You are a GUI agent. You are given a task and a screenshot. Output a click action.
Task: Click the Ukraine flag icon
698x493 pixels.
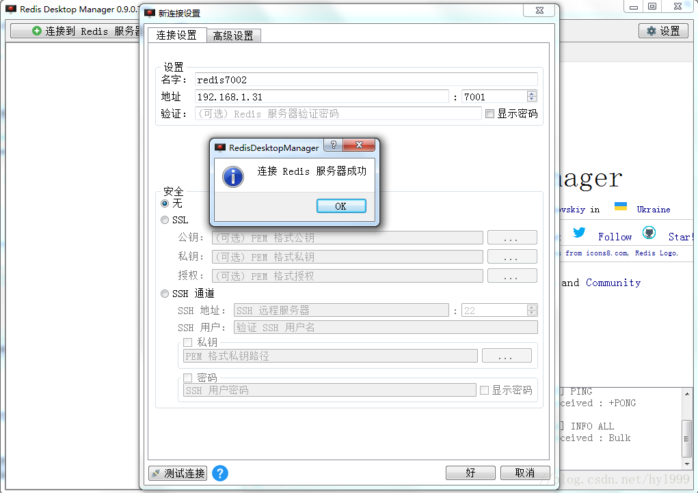point(621,208)
